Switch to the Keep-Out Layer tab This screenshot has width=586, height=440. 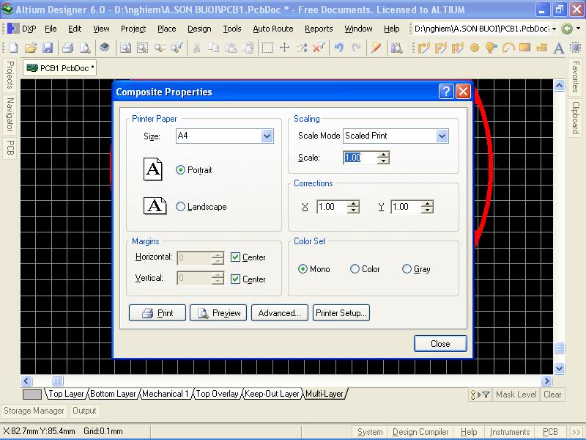pos(272,394)
